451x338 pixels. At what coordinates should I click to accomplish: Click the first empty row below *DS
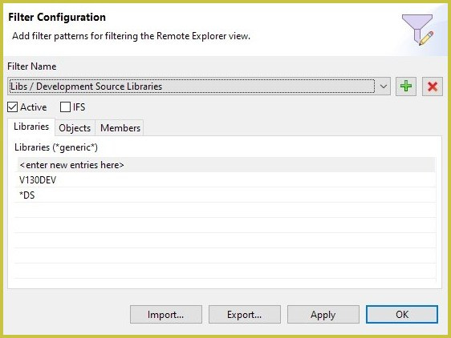225,210
